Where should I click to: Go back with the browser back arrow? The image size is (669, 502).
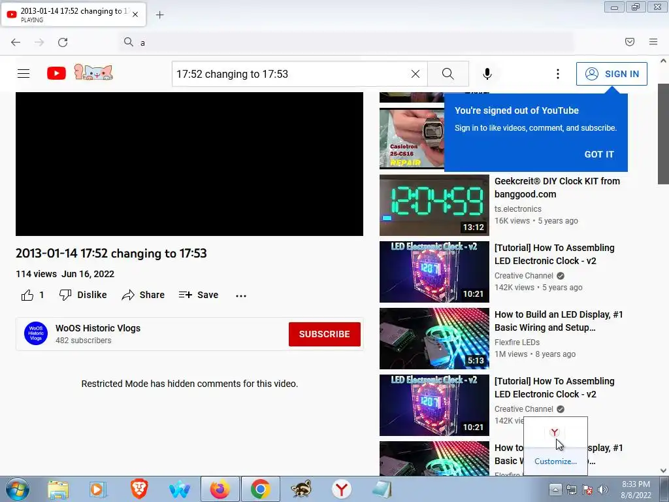(x=16, y=42)
